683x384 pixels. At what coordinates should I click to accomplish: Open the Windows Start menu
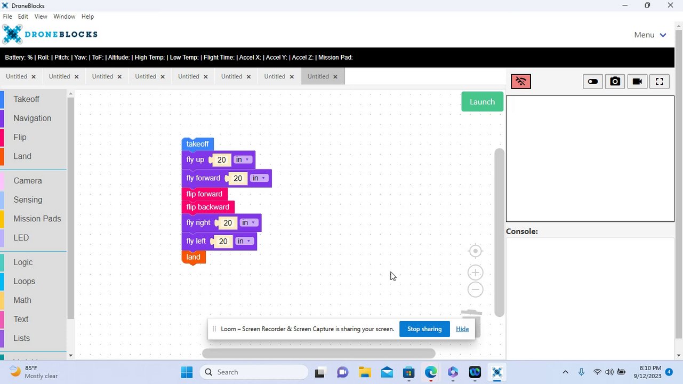click(x=187, y=372)
